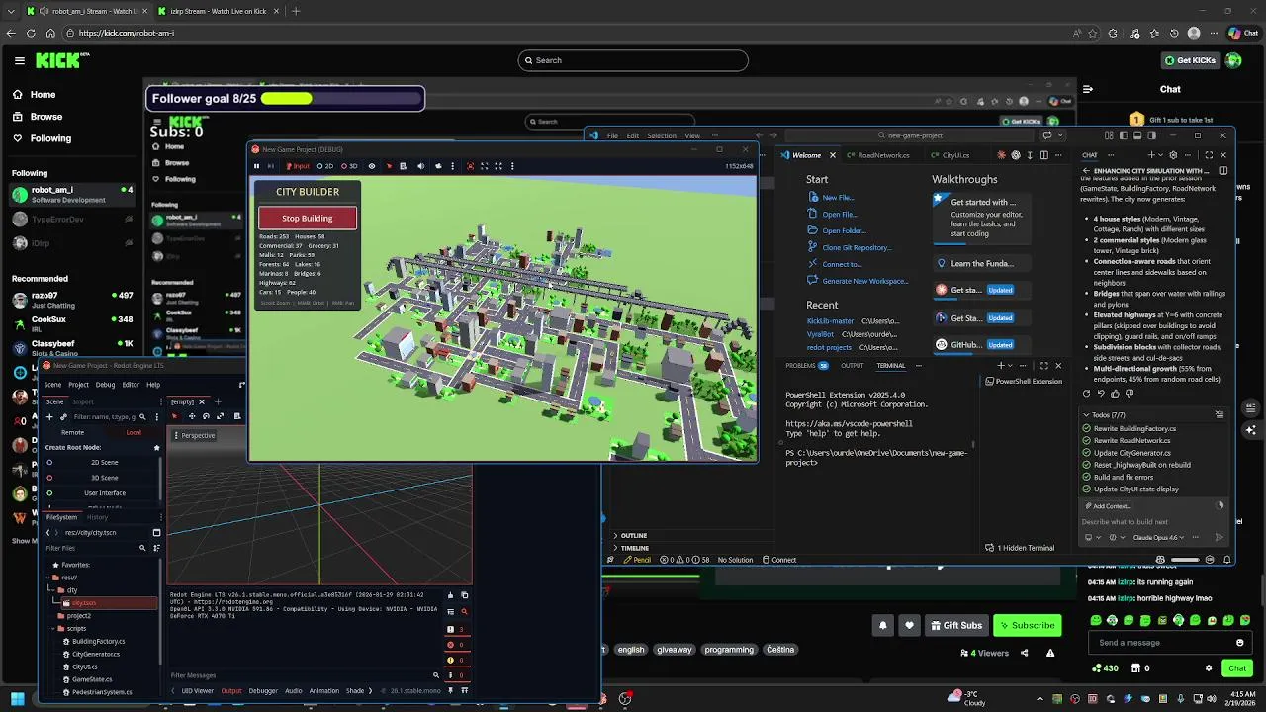The height and width of the screenshot is (712, 1266).
Task: Retry the chat response icon
Action: point(1087,394)
